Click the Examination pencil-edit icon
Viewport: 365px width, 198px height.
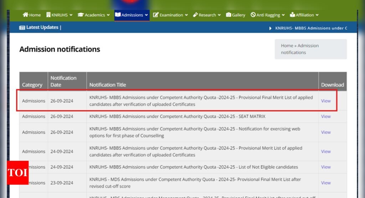[x=156, y=15]
